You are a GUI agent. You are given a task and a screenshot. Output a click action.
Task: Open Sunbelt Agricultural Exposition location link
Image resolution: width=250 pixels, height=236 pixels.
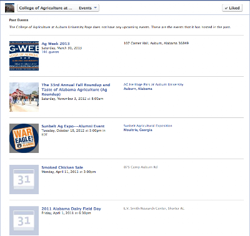[147, 125]
